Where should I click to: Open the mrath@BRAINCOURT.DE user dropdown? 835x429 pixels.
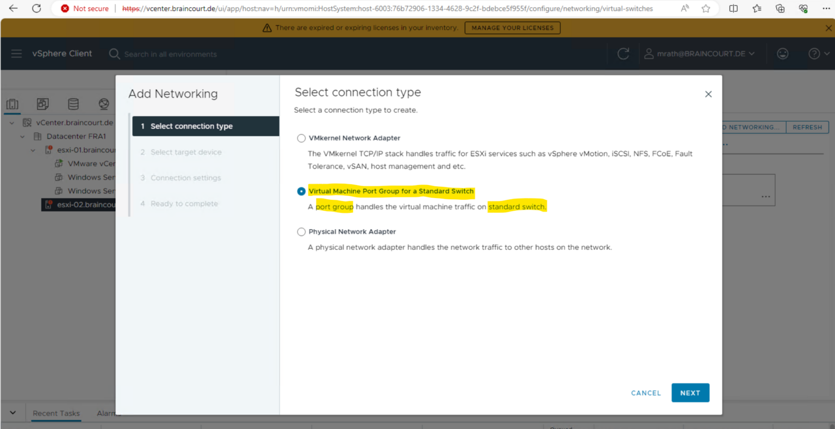[x=700, y=54]
